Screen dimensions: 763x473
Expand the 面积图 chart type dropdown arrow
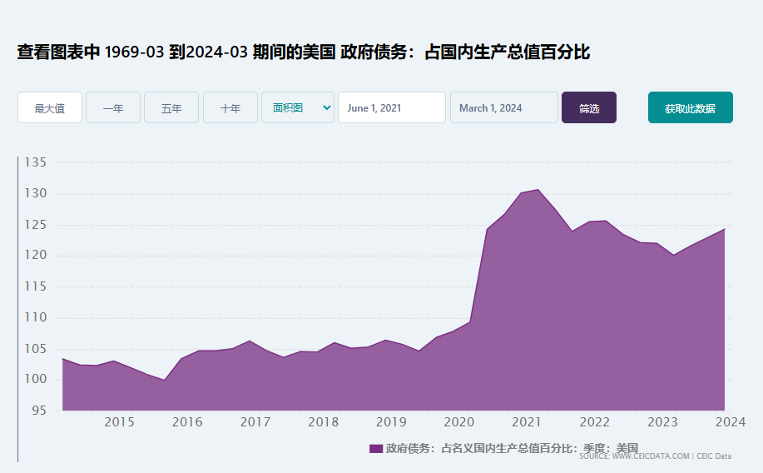(x=326, y=107)
